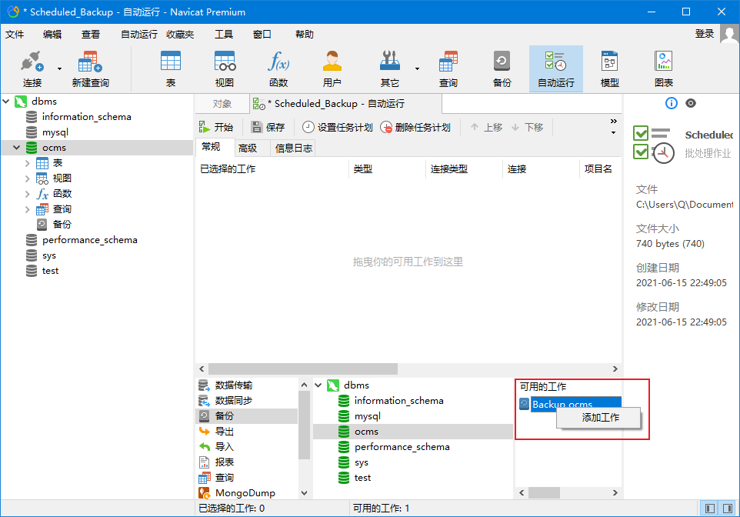
Task: Click the 新建查询 (New Query) icon
Action: point(90,68)
